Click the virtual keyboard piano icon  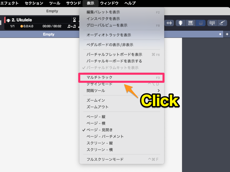click(x=190, y=23)
